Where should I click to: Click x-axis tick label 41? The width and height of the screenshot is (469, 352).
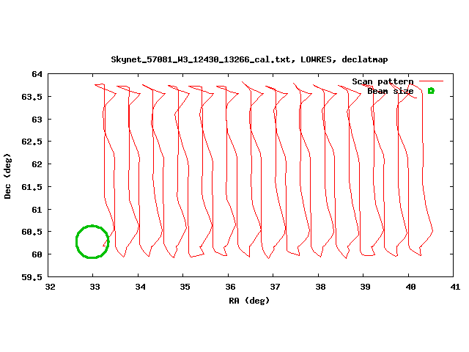(x=455, y=287)
